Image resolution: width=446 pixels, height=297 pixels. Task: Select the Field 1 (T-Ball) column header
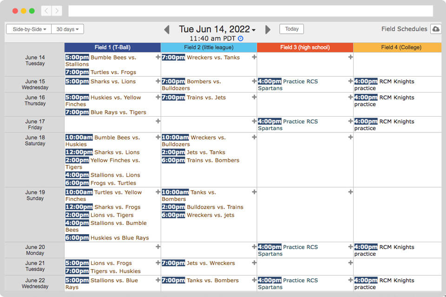tap(112, 47)
